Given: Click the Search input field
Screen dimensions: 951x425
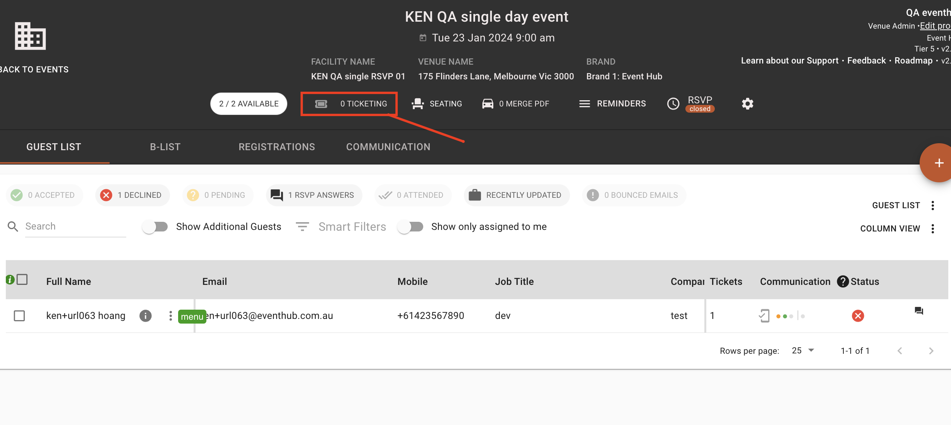Looking at the screenshot, I should click(75, 226).
